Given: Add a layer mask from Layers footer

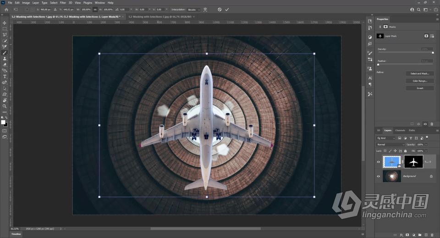Looking at the screenshot, I should point(407,235).
